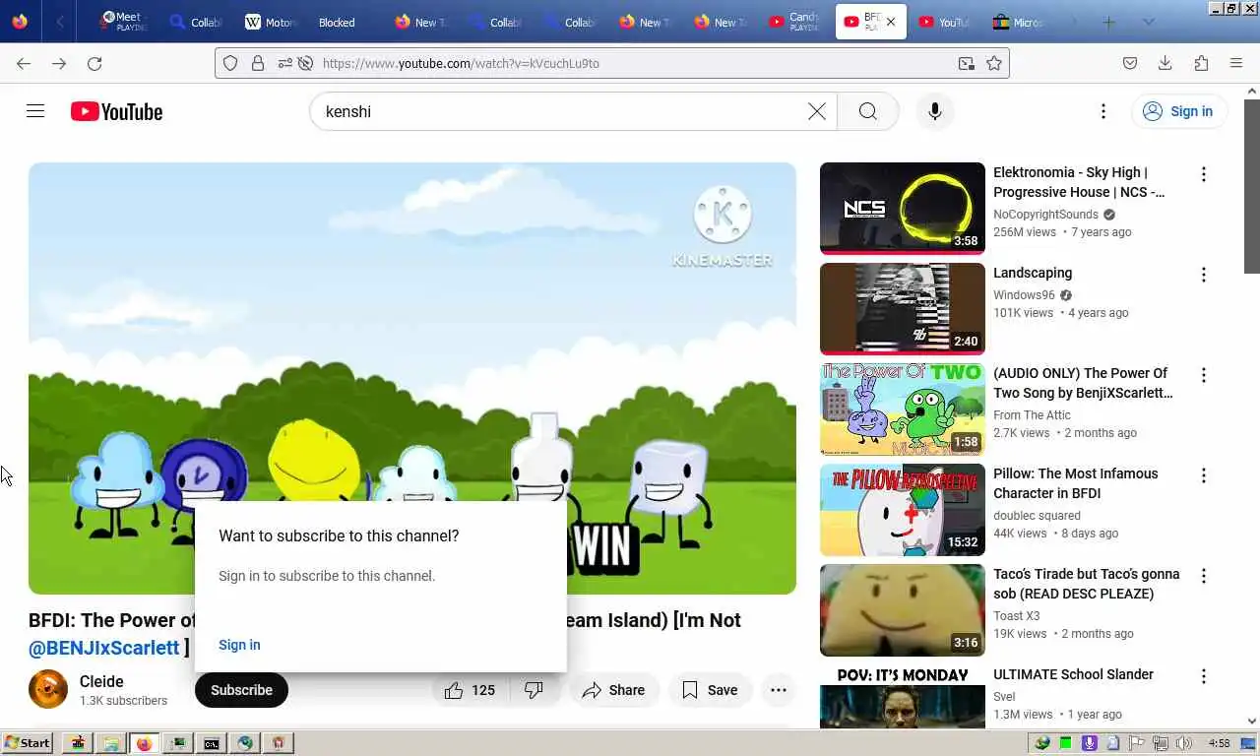Open ULTIMATE School Slander title
1260x756 pixels.
tap(1073, 674)
